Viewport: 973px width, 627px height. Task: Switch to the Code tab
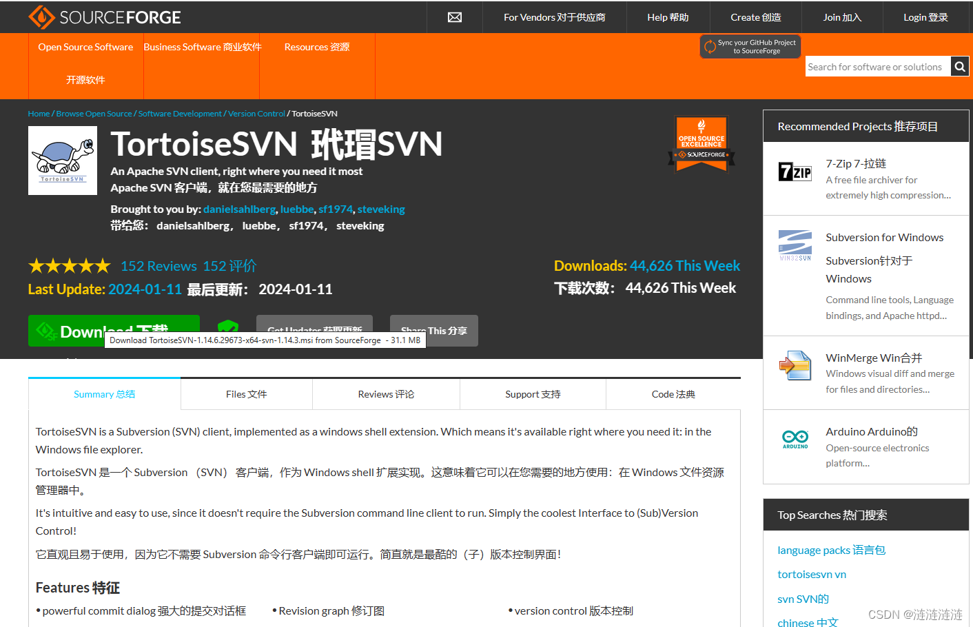point(673,394)
